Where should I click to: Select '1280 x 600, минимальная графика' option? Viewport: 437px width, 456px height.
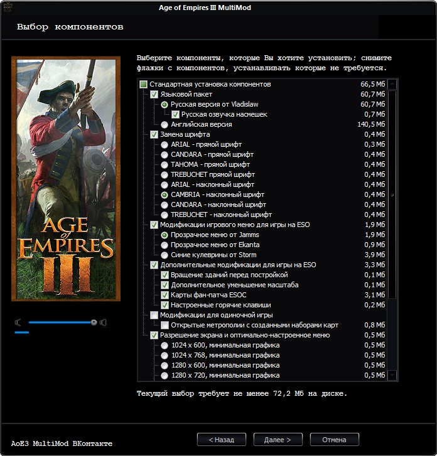click(x=165, y=366)
